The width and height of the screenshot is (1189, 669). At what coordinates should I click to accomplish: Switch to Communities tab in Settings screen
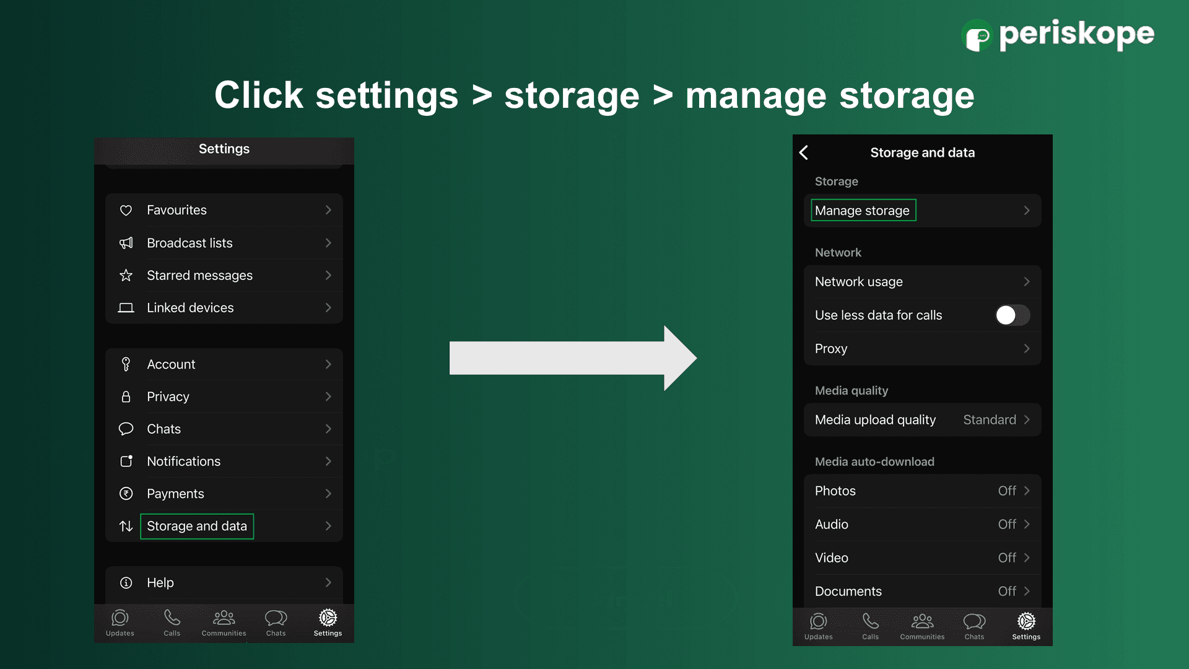click(224, 623)
